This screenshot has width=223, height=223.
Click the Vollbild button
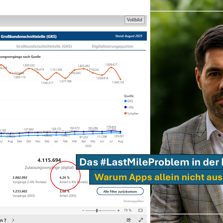tap(135, 20)
